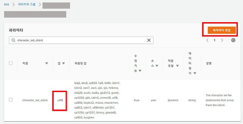Click the 허용된 값 column header

80,63
